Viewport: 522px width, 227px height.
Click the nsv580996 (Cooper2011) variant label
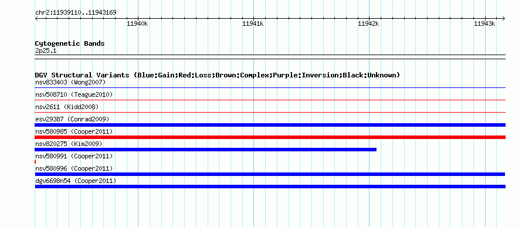click(x=74, y=168)
